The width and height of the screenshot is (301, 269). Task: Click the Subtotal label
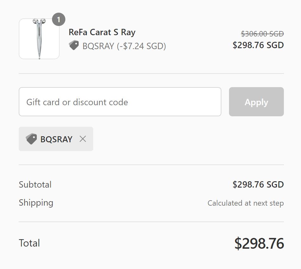tap(35, 184)
